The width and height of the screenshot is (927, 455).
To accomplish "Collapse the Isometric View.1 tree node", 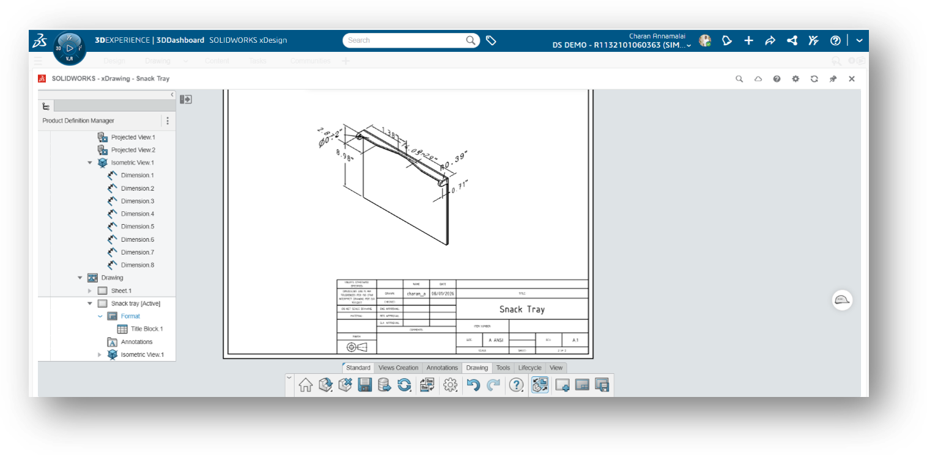I will 90,163.
